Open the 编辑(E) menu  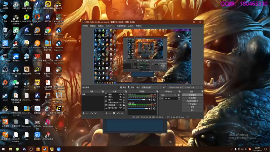pyautogui.click(x=92, y=26)
